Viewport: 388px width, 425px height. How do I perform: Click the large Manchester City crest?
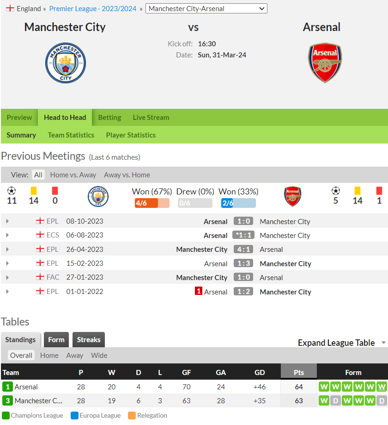tap(66, 63)
